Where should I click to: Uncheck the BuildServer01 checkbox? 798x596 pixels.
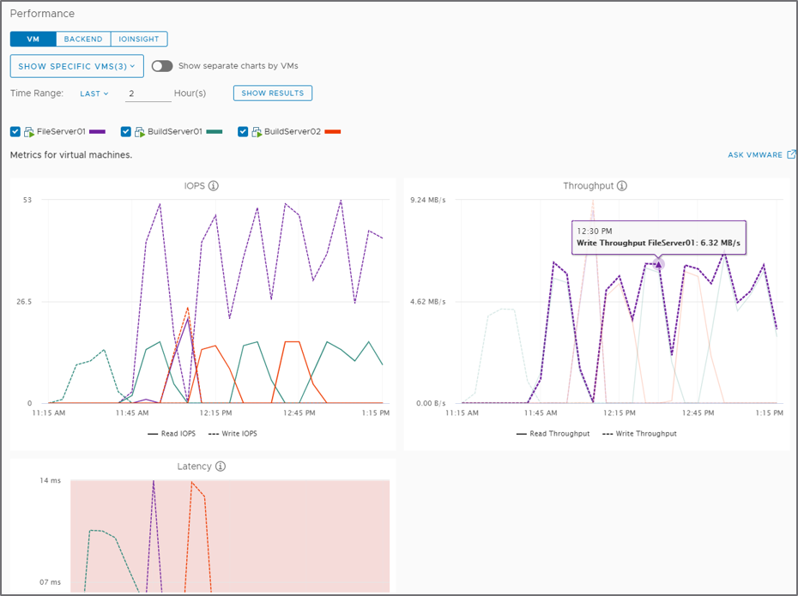coord(126,132)
